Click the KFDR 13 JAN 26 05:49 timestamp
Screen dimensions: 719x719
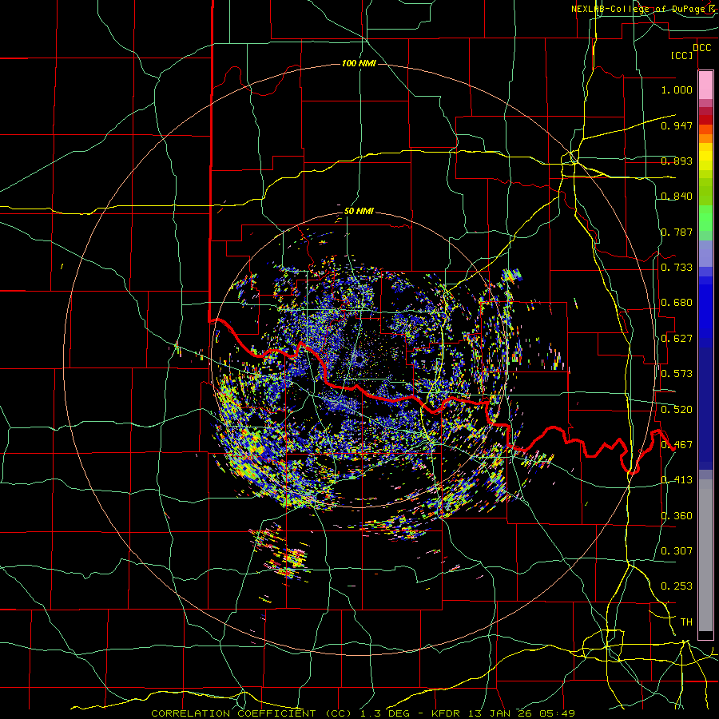[503, 713]
